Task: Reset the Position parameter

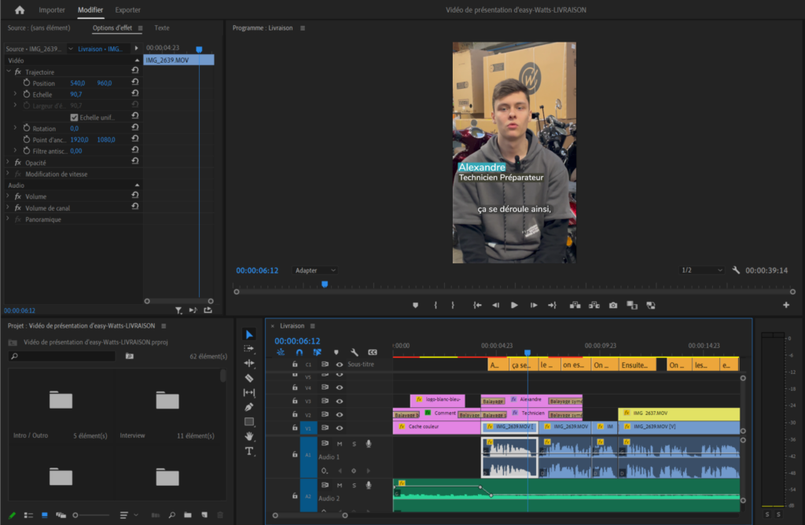Action: point(135,82)
